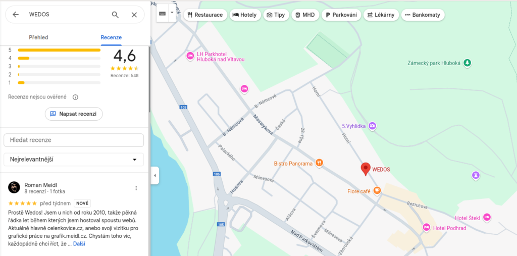Click the 2-star rating bar
The image size is (517, 256).
point(59,74)
